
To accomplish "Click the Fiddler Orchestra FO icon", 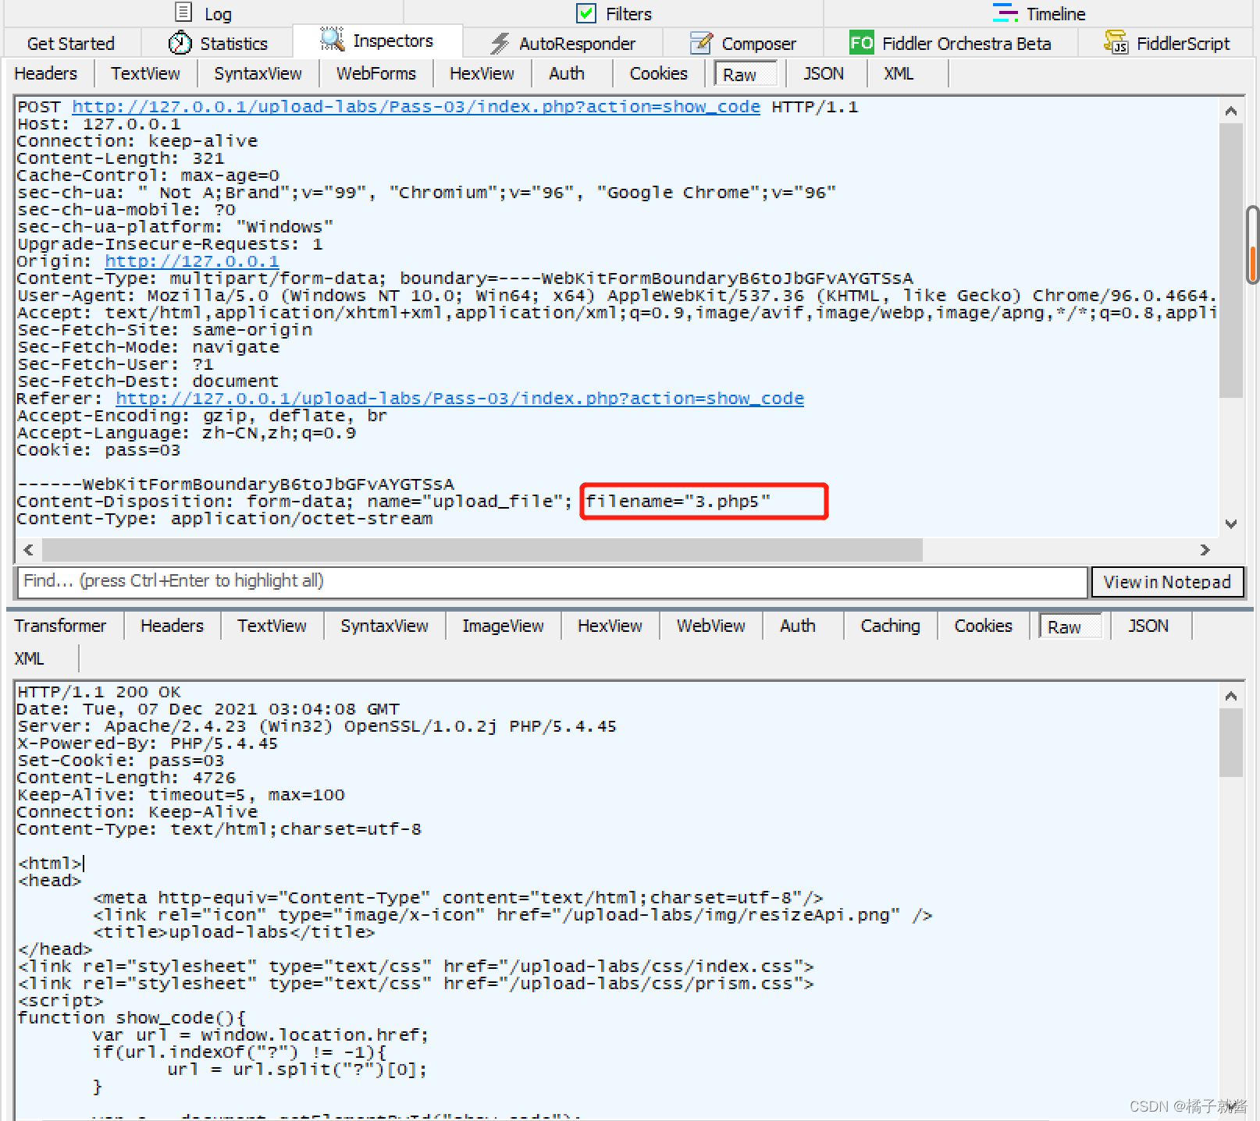I will 862,43.
